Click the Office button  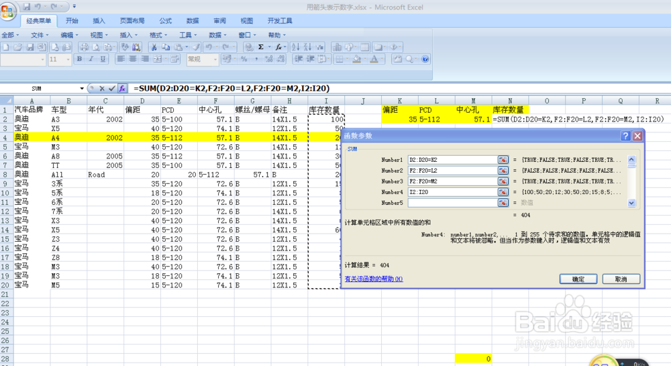pyautogui.click(x=7, y=10)
